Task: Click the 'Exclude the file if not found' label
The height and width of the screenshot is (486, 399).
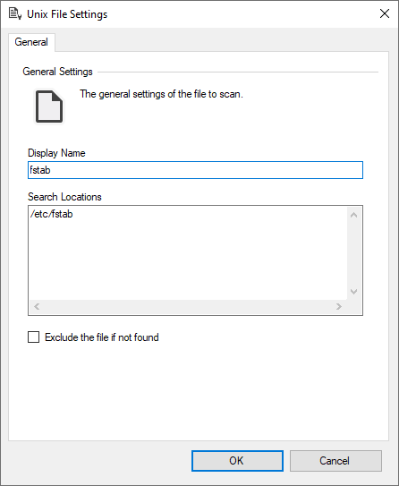Action: tap(102, 337)
